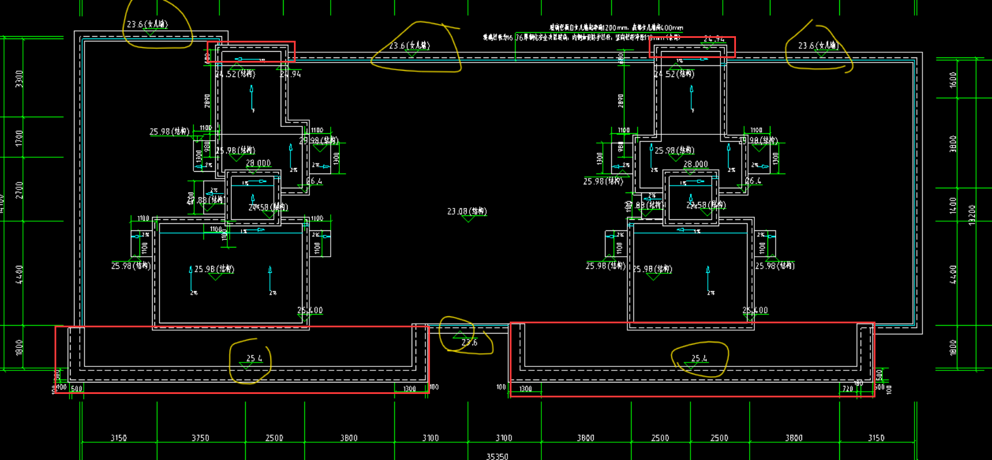Click the 3300 vertical dimension text
992x460 pixels.
click(19, 79)
